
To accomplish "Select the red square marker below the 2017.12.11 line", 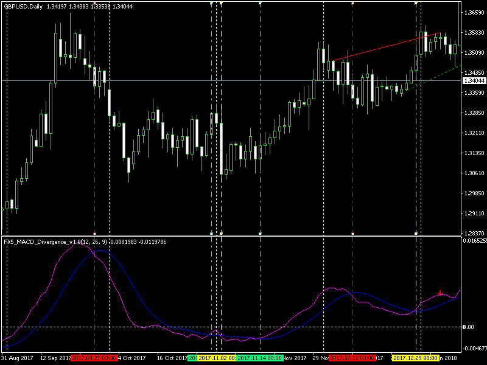I will coord(353,233).
